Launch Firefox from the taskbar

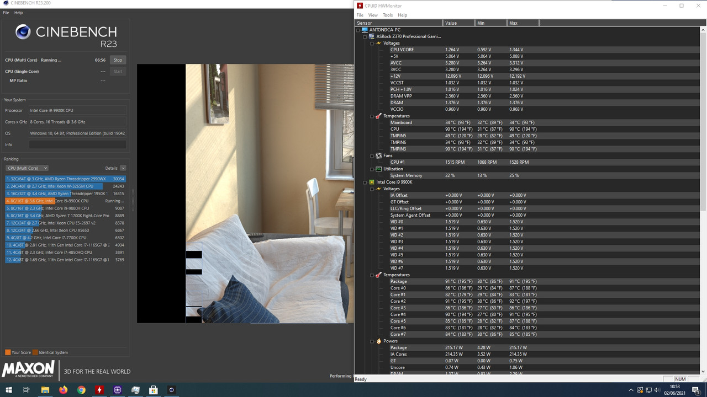pyautogui.click(x=63, y=390)
